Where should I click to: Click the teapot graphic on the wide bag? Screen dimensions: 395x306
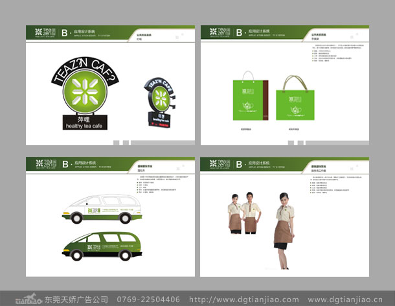[296, 110]
